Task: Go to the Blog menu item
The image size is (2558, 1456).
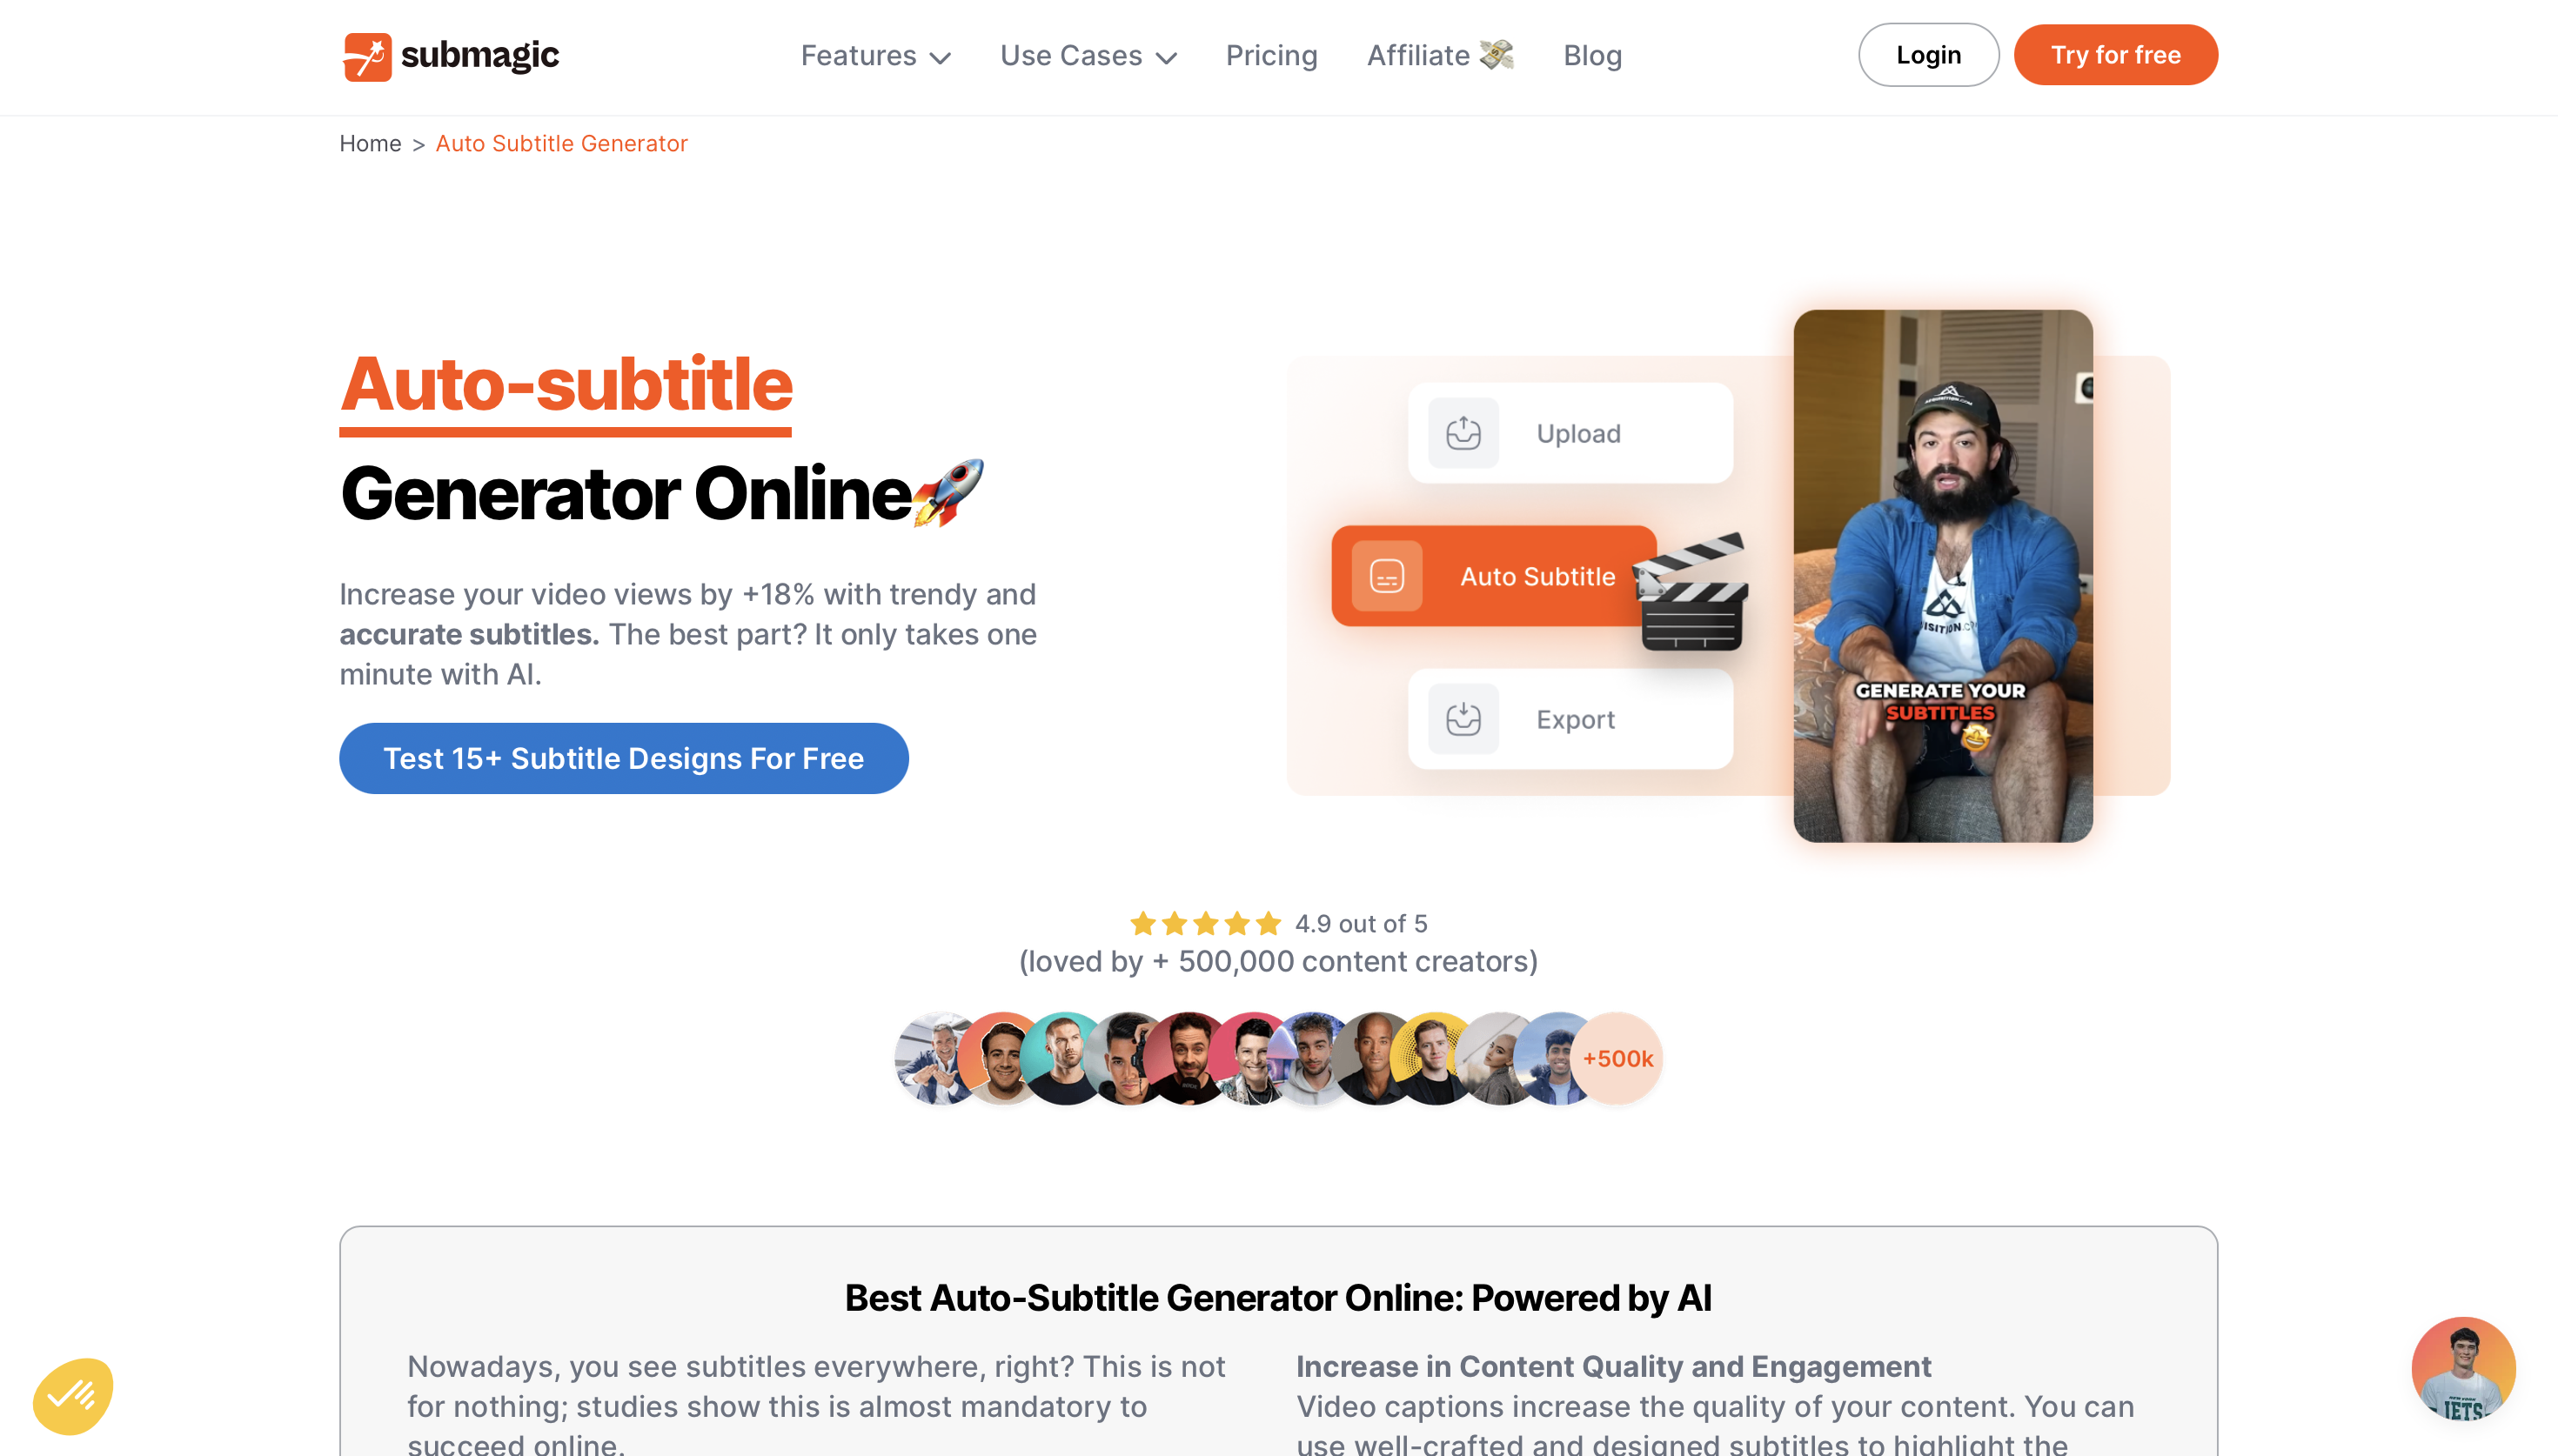Action: 1592,56
